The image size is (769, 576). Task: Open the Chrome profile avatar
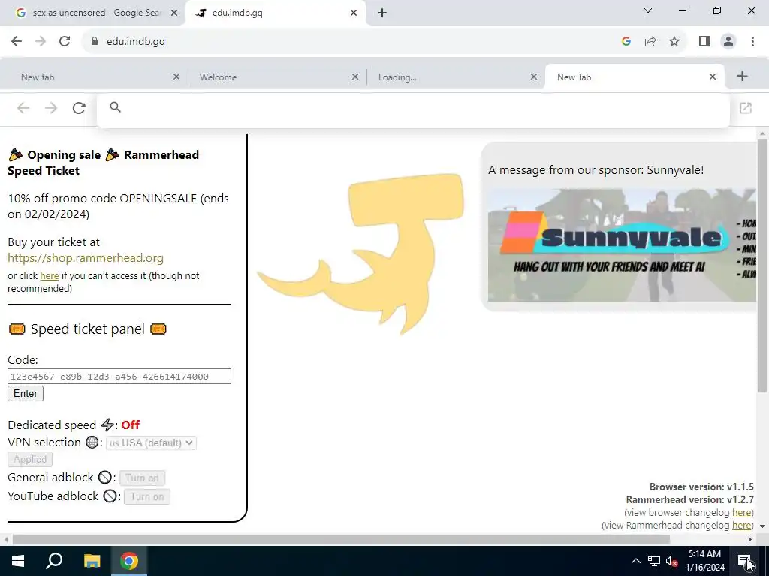coord(728,42)
